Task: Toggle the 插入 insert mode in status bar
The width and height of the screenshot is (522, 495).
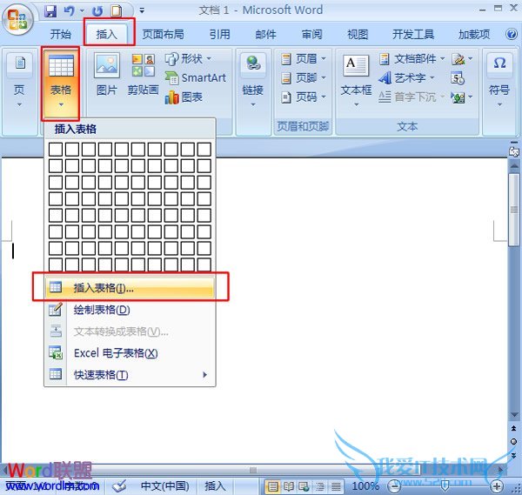Action: pos(215,486)
